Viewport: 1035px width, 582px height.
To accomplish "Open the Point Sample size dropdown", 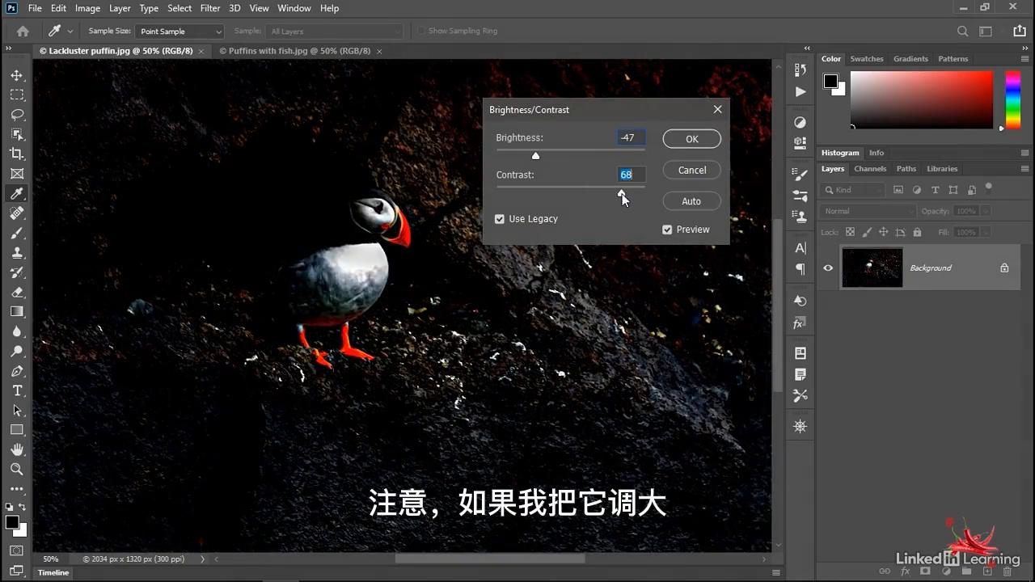I will (x=180, y=31).
